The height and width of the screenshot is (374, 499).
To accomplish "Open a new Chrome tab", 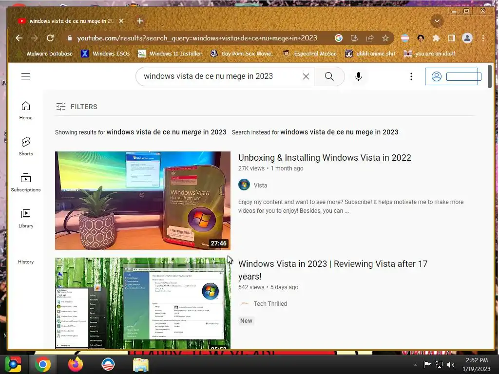I will point(140,21).
